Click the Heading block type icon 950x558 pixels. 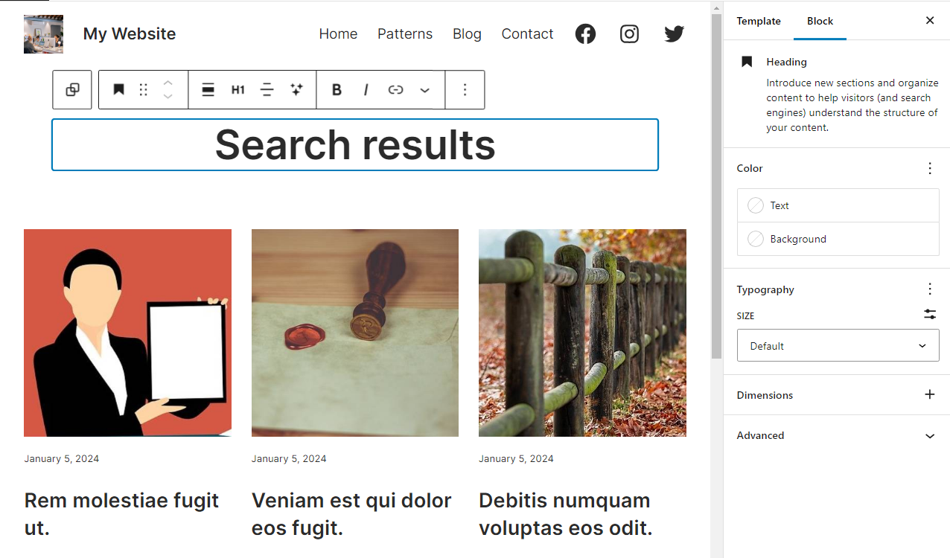[x=118, y=89]
